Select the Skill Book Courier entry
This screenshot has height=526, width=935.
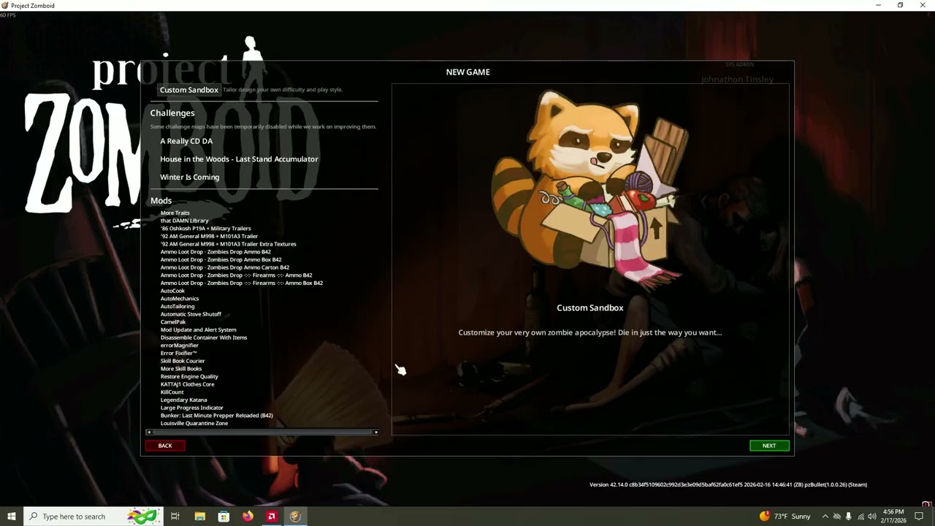click(x=183, y=361)
